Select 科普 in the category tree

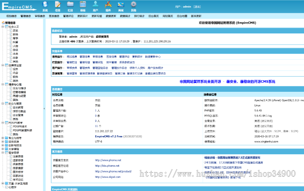click(16, 42)
